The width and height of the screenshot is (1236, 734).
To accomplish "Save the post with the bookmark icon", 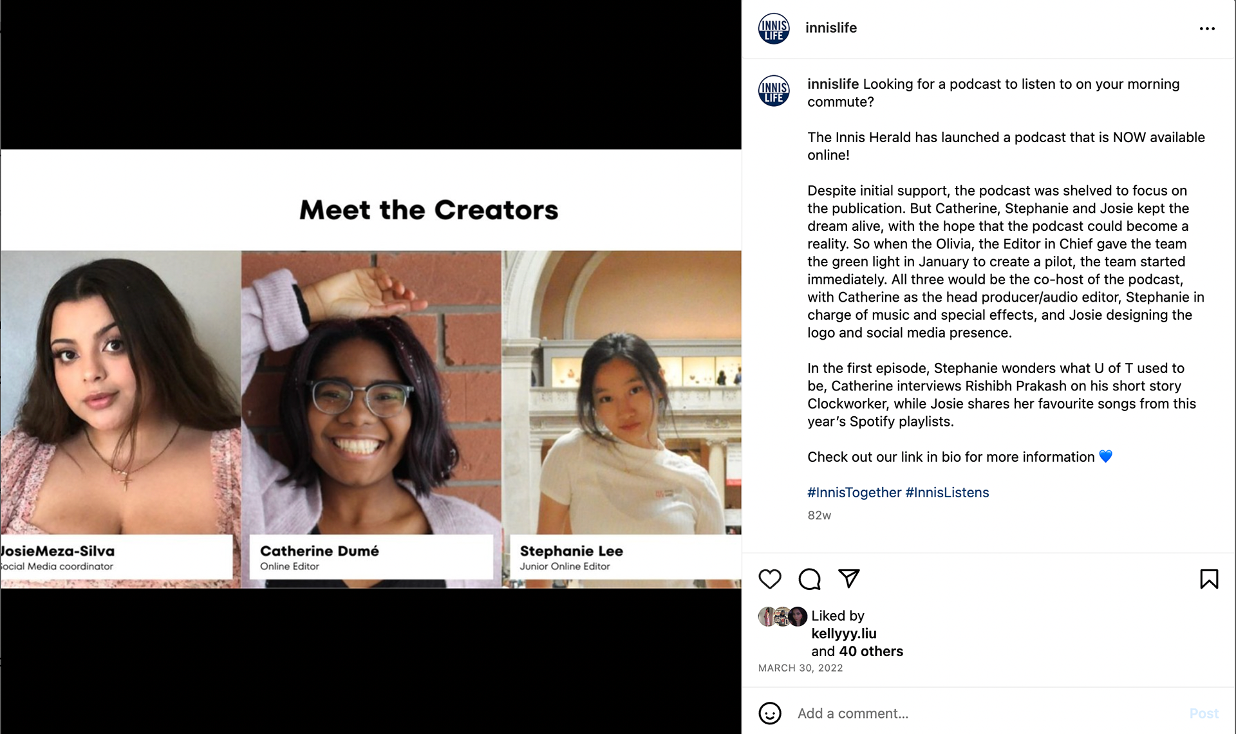I will [1209, 579].
